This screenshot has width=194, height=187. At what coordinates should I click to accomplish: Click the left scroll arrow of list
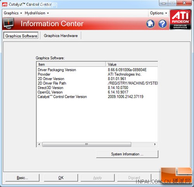pos(39,144)
